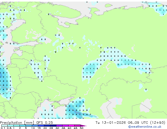
Task: Click the '30' legend scale label
Action: [57, 128]
